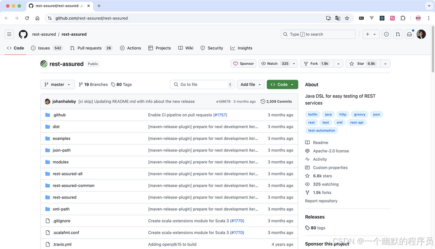Viewport: 435px width, 249px height.
Task: Open the rest-assured owner breadcrumb link
Action: pyautogui.click(x=44, y=34)
